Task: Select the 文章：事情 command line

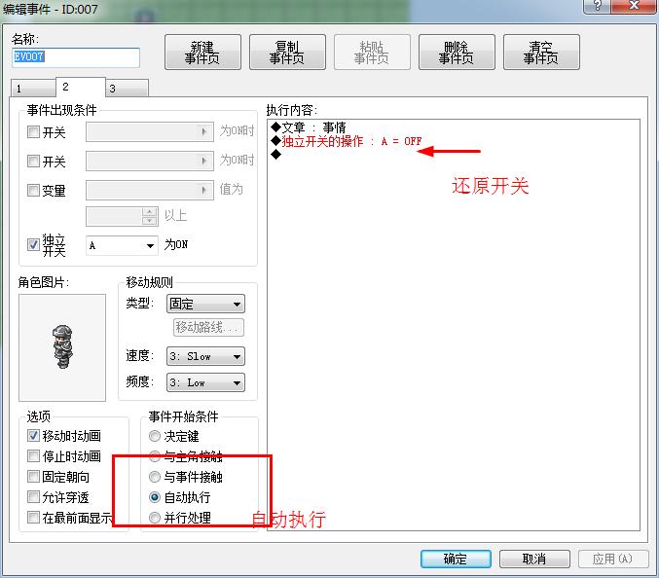Action: pos(309,127)
